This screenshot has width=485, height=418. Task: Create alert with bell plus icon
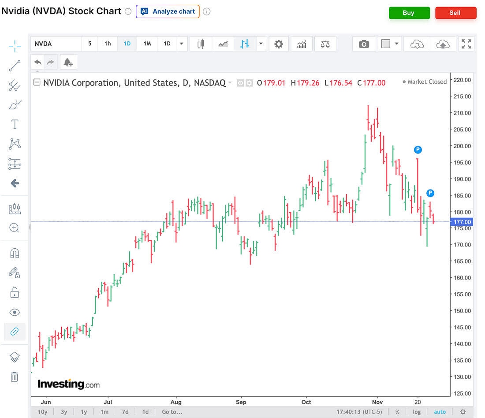pyautogui.click(x=68, y=62)
